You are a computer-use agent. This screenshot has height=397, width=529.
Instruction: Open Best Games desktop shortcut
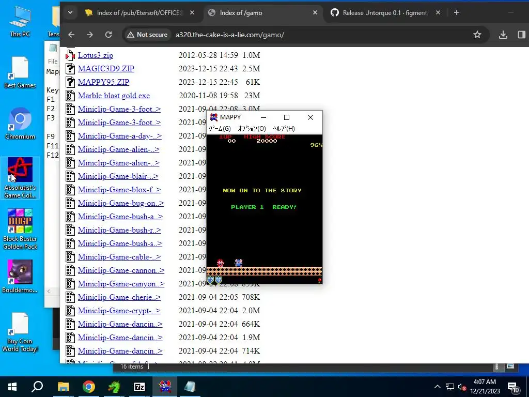[x=20, y=72]
